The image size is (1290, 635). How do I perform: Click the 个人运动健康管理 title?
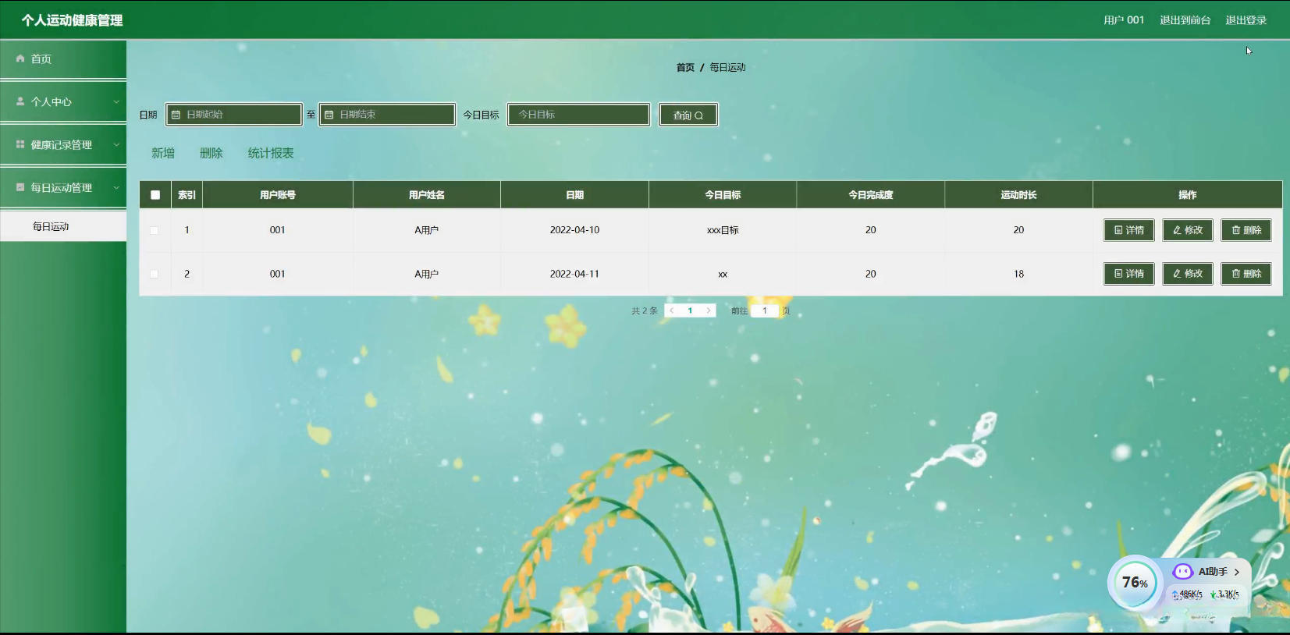click(73, 20)
